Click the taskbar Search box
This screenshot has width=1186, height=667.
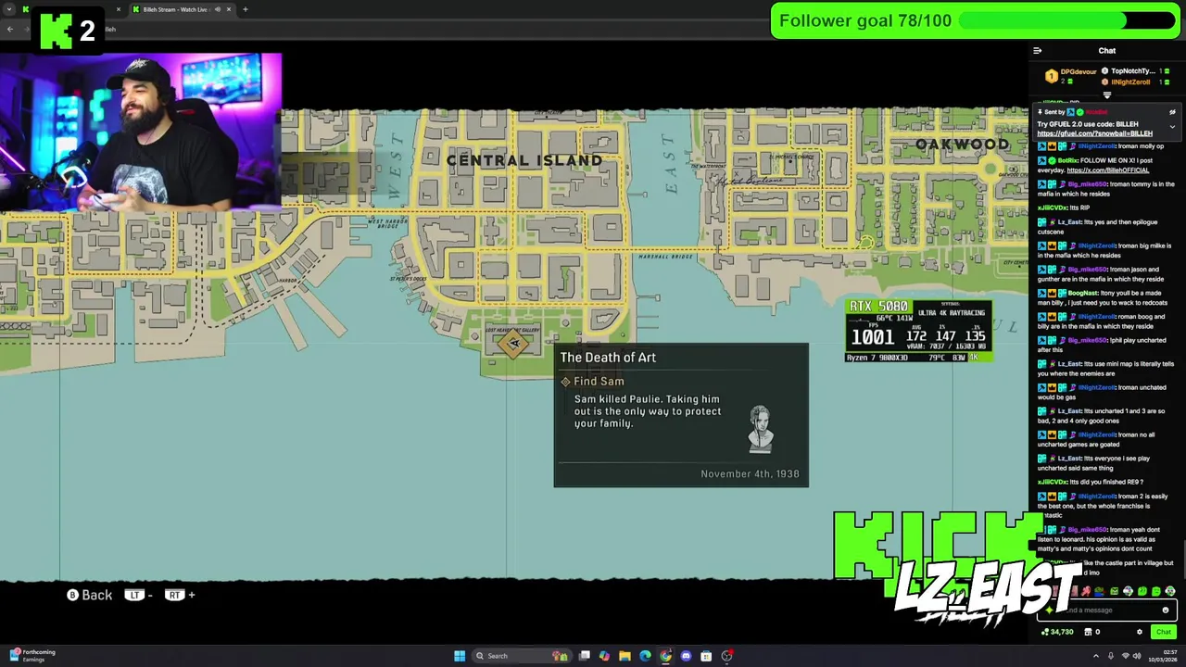tap(522, 656)
